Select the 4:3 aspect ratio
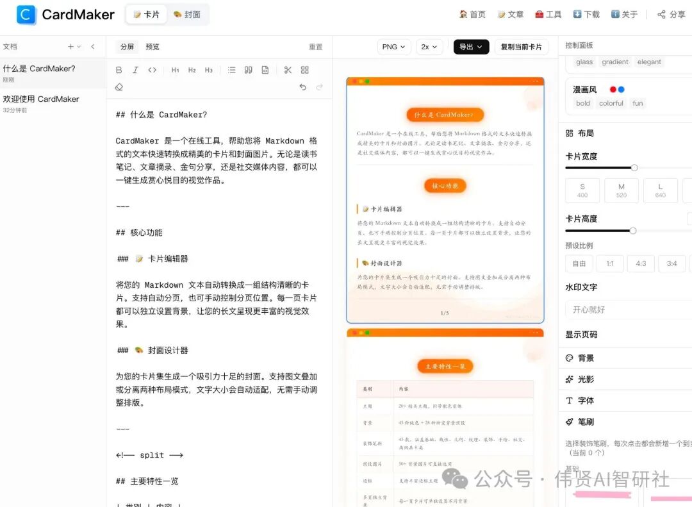The image size is (692, 507). 641,263
